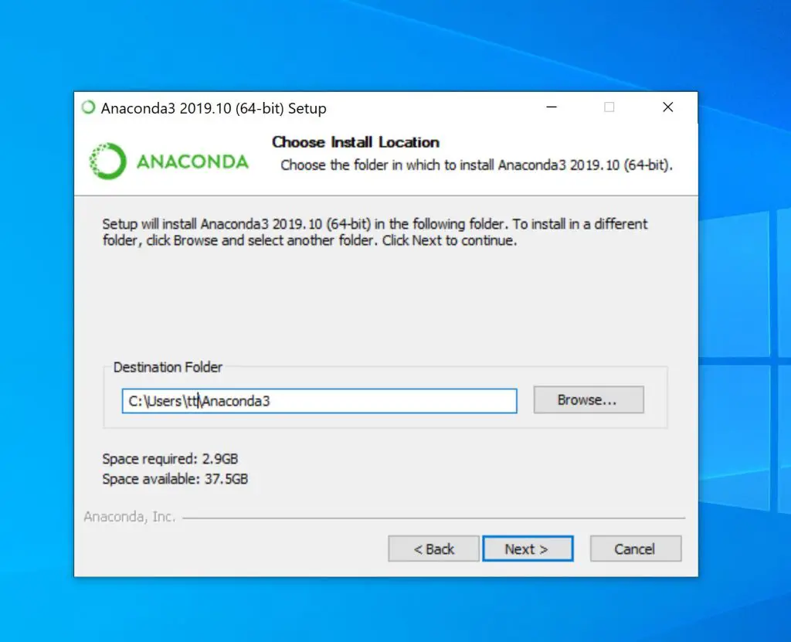Image resolution: width=791 pixels, height=642 pixels.
Task: Click the Next > button
Action: coord(528,548)
